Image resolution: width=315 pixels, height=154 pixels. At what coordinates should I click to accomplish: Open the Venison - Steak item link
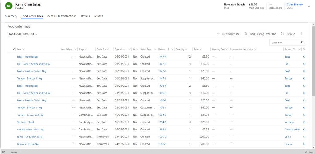(25, 122)
